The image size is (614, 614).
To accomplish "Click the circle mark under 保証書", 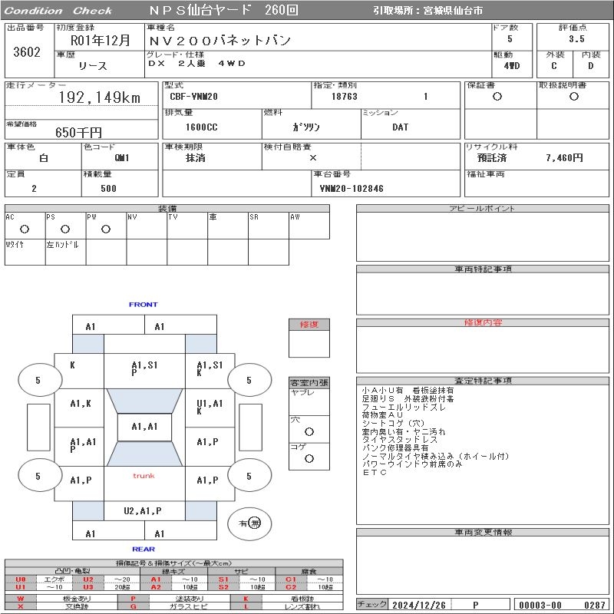I will coord(497,97).
